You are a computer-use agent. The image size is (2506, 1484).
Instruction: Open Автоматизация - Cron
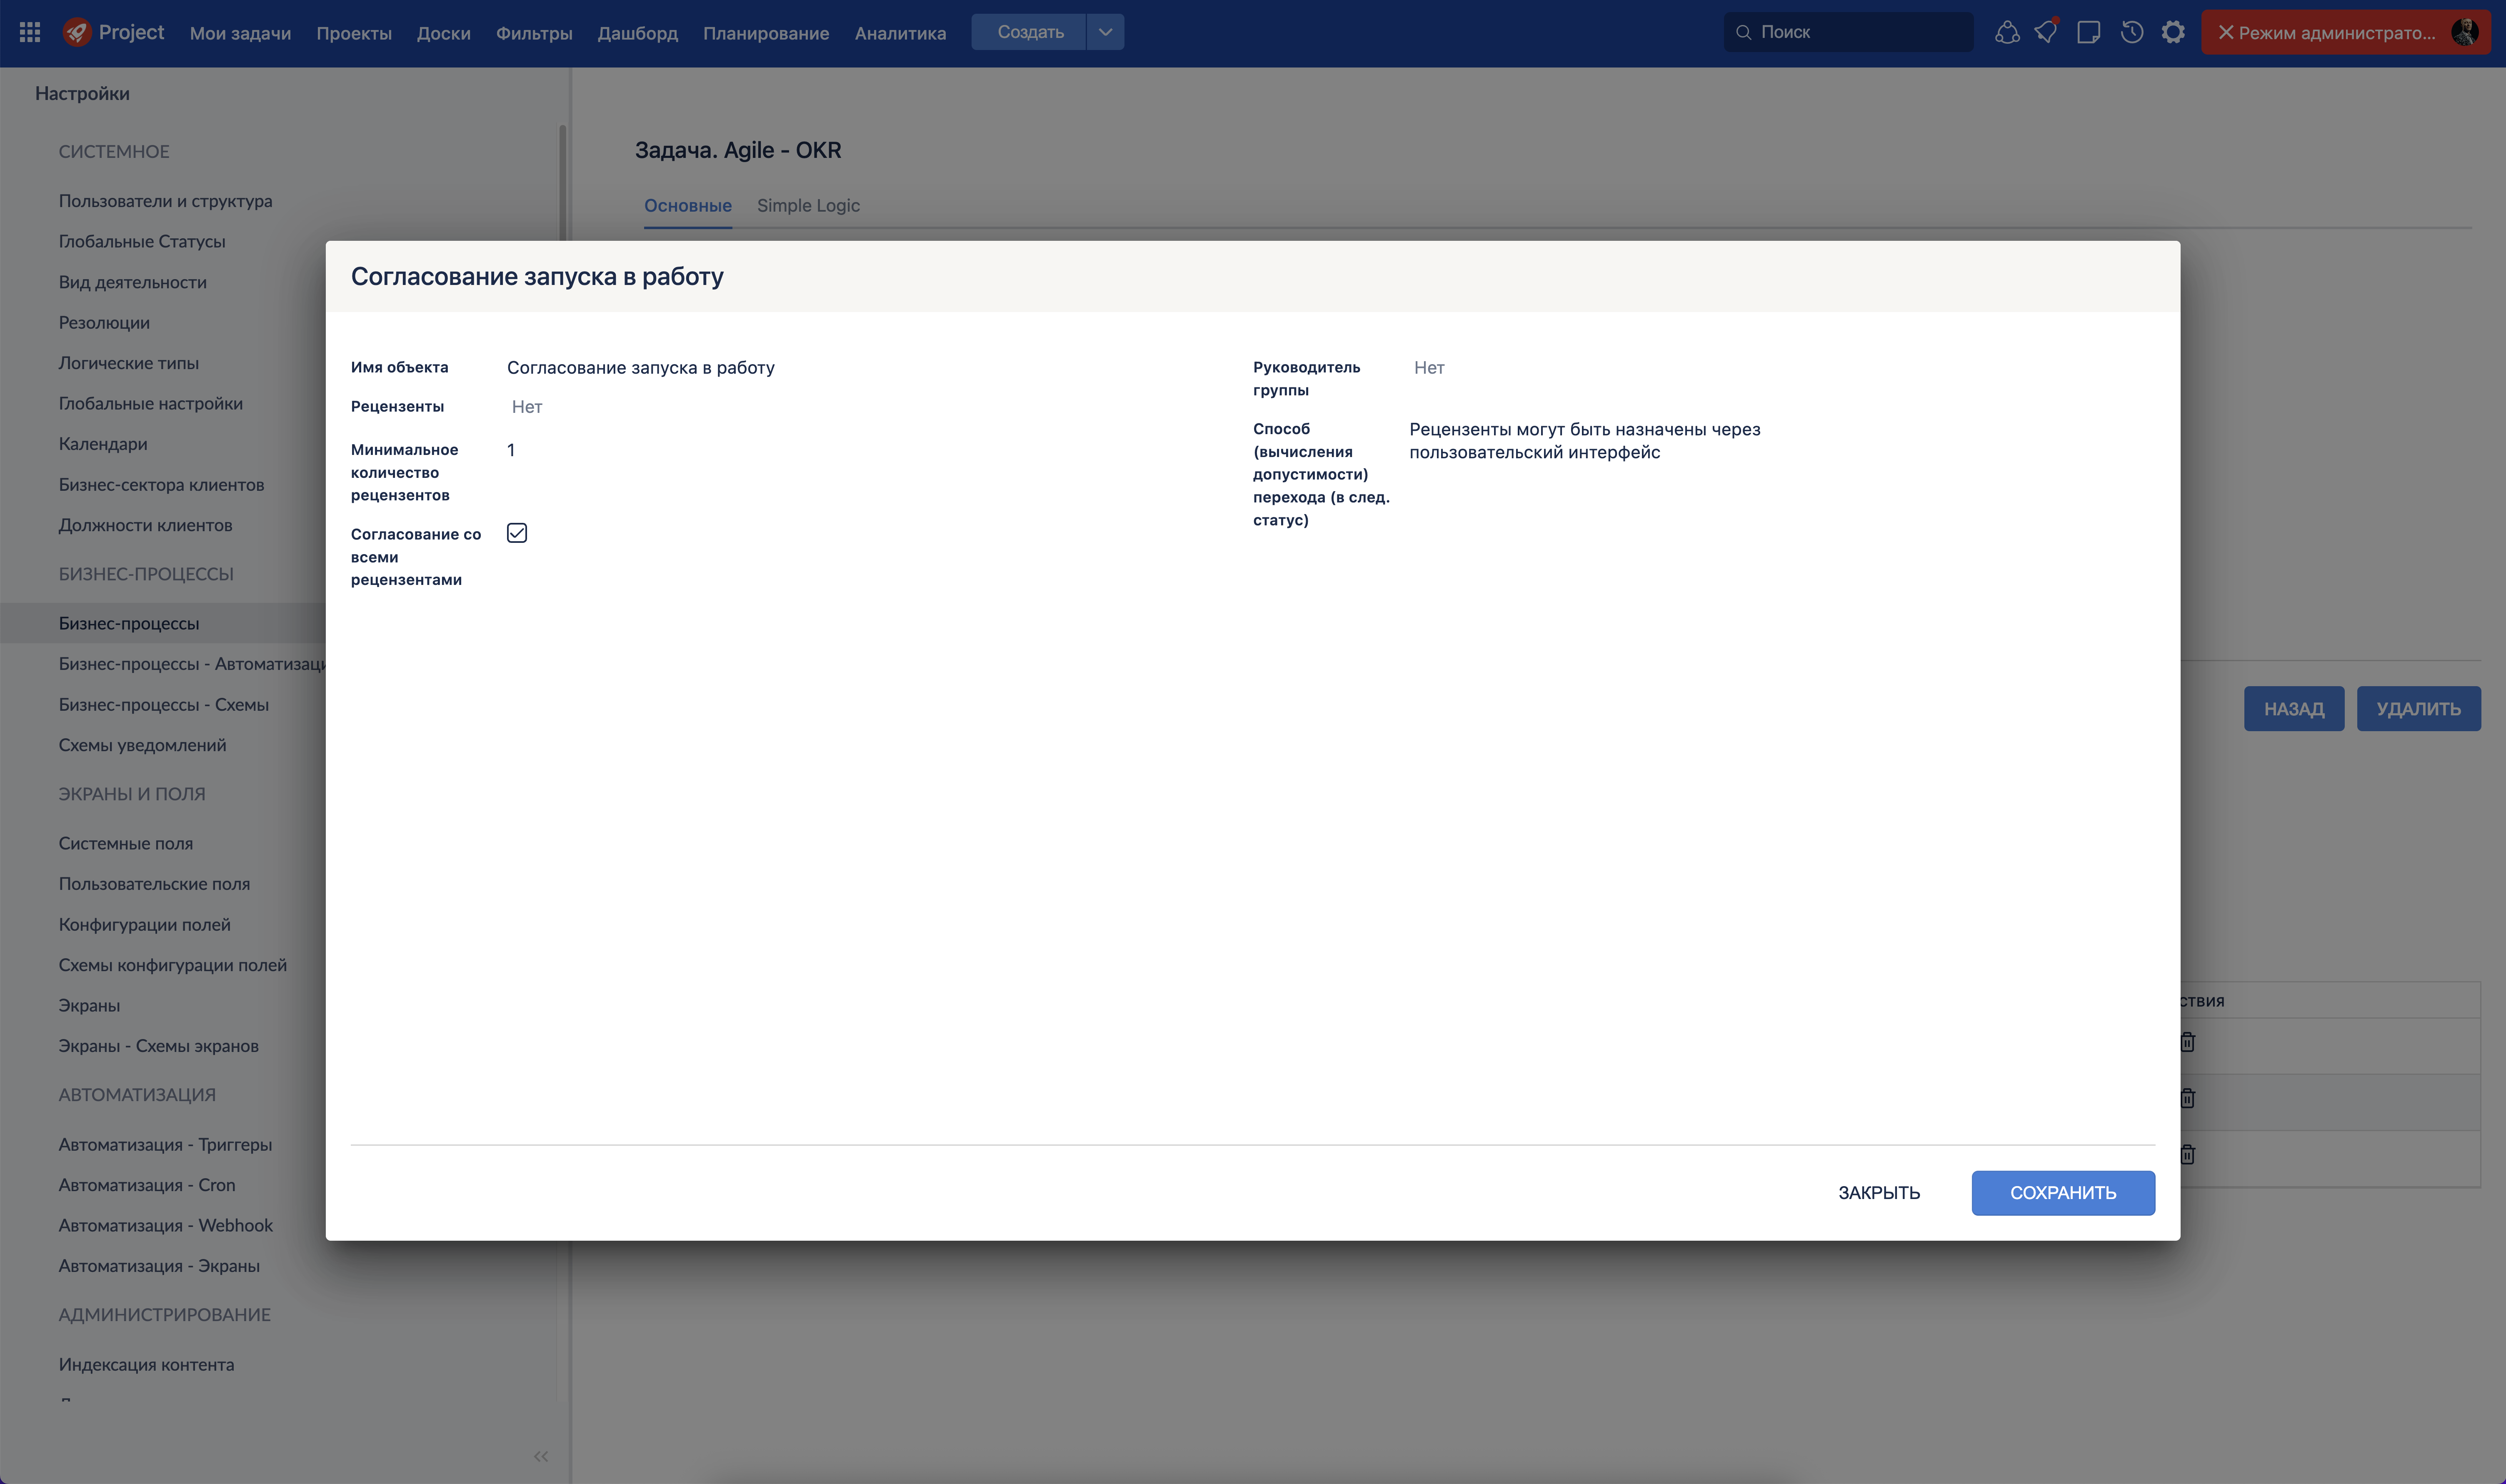pyautogui.click(x=147, y=1185)
